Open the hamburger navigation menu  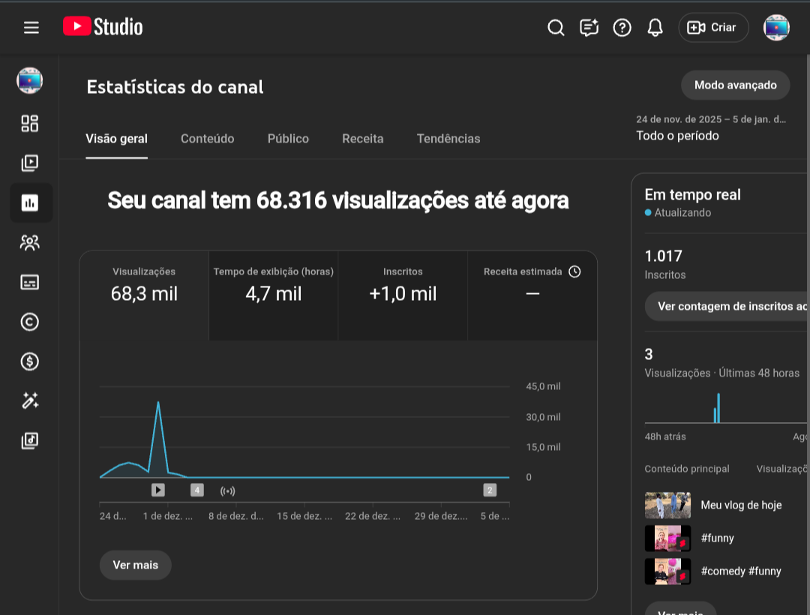click(x=31, y=28)
